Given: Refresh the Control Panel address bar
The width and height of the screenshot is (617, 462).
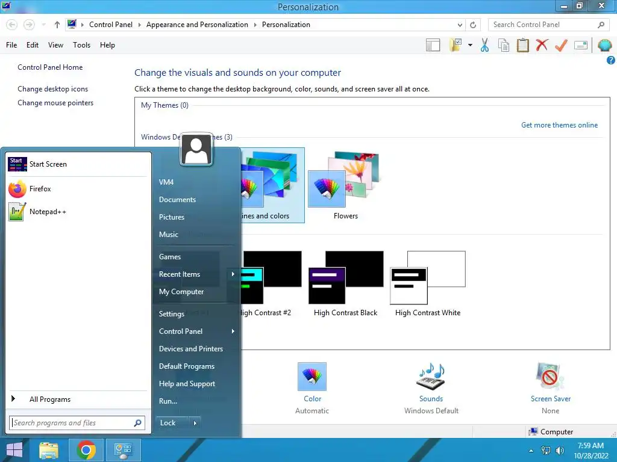Looking at the screenshot, I should pyautogui.click(x=473, y=25).
